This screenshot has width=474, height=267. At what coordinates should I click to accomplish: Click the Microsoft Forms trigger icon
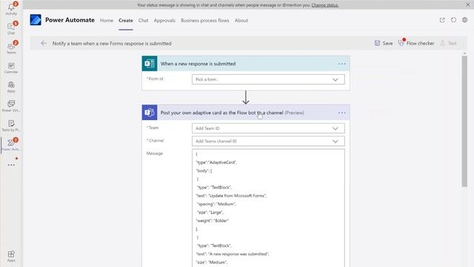(x=150, y=64)
